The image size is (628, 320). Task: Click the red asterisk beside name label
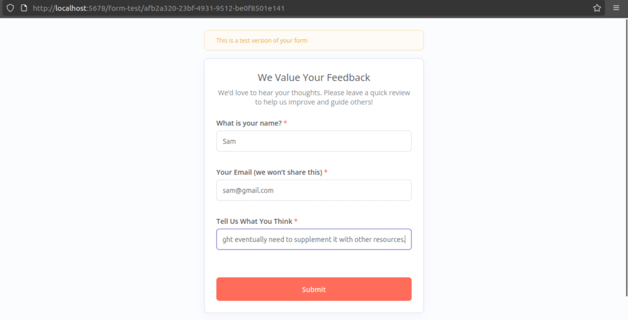click(x=285, y=123)
